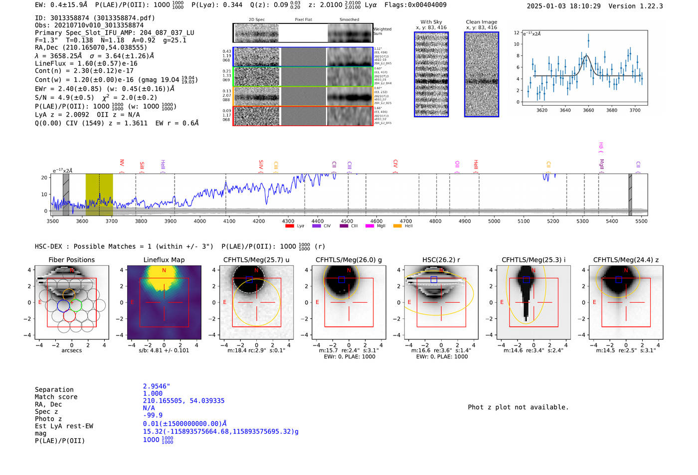The image size is (698, 475).
Task: Select the red-bordered 2D spectrum fiber row
Action: [x=303, y=116]
